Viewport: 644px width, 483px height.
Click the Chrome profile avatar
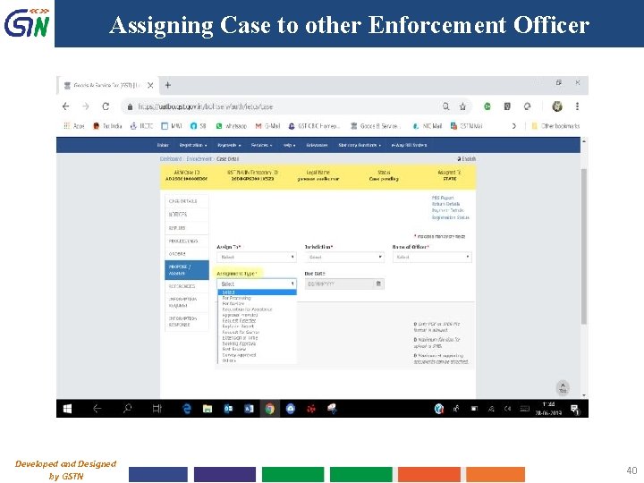click(x=557, y=106)
